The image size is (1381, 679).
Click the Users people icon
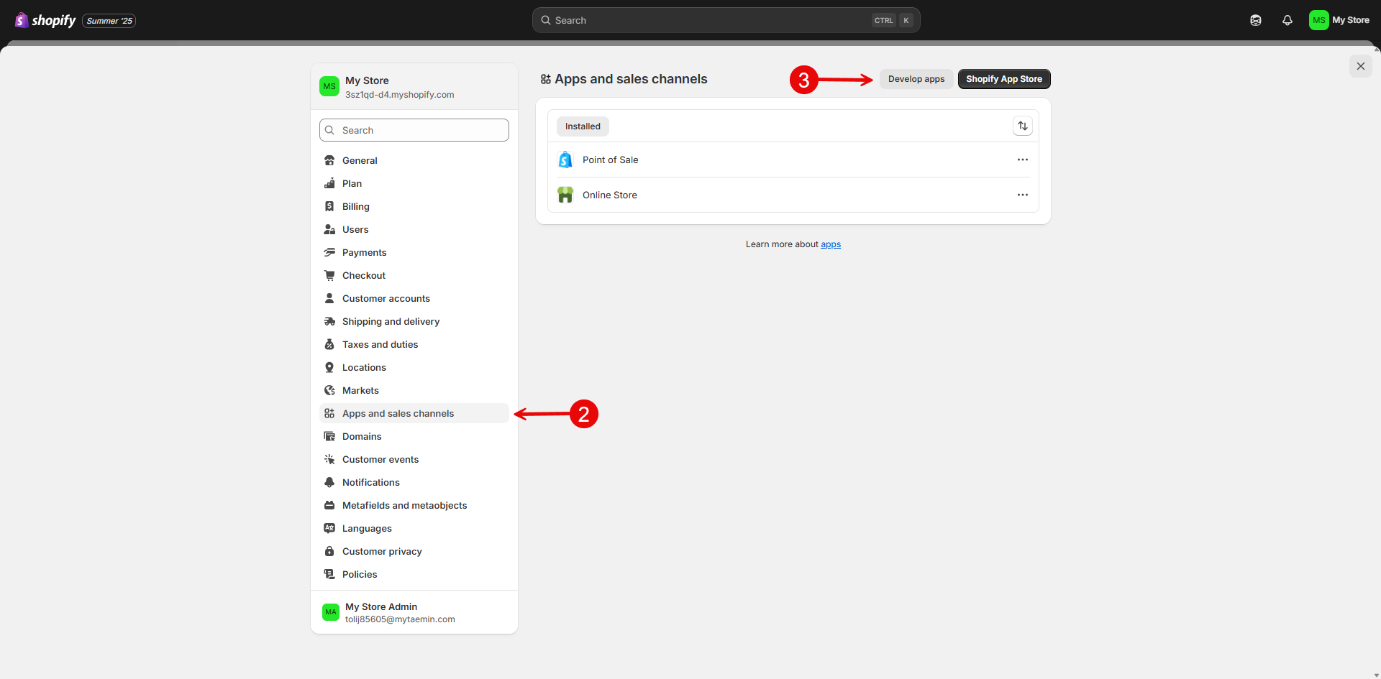click(x=329, y=229)
